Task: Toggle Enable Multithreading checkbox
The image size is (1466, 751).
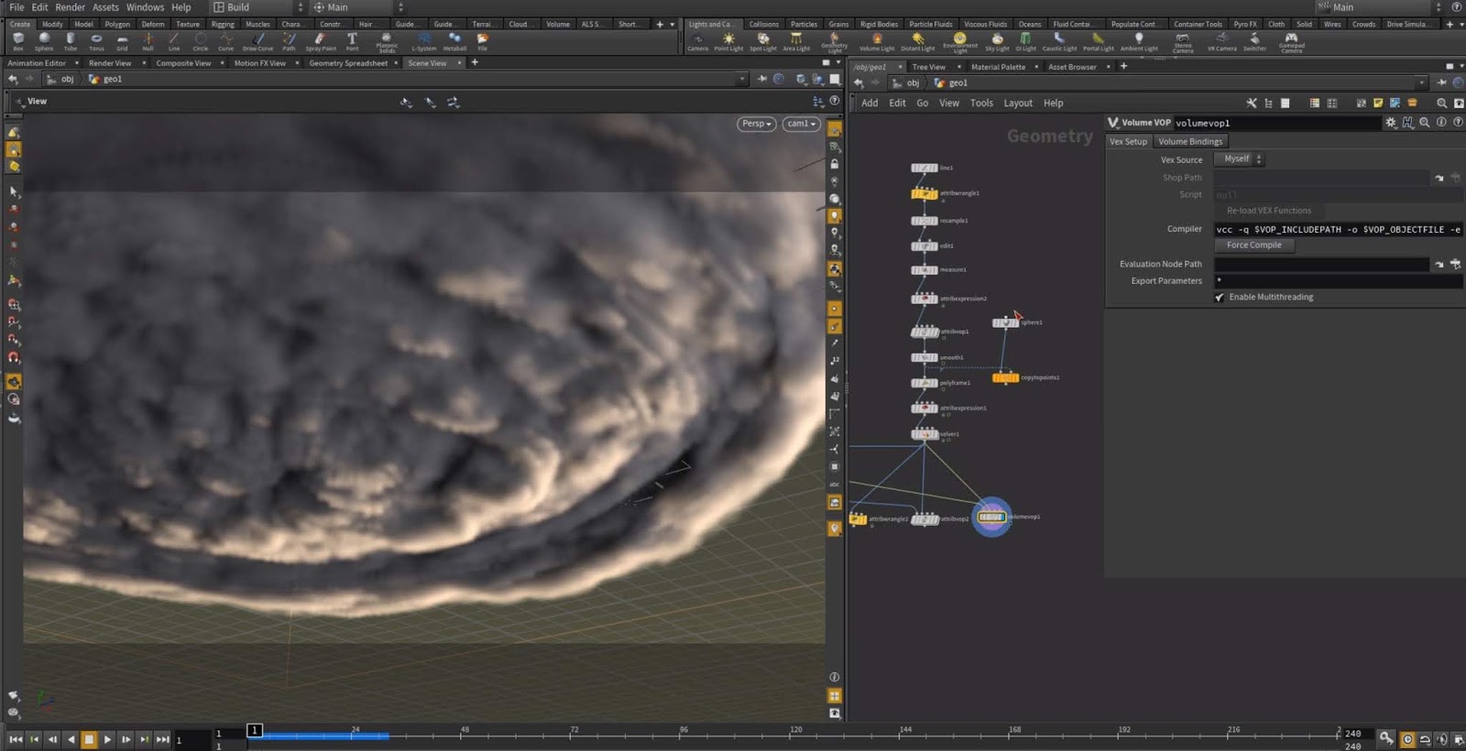Action: click(x=1220, y=298)
